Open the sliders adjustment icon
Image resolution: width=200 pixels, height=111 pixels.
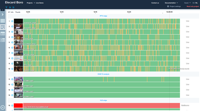[x=13, y=7]
